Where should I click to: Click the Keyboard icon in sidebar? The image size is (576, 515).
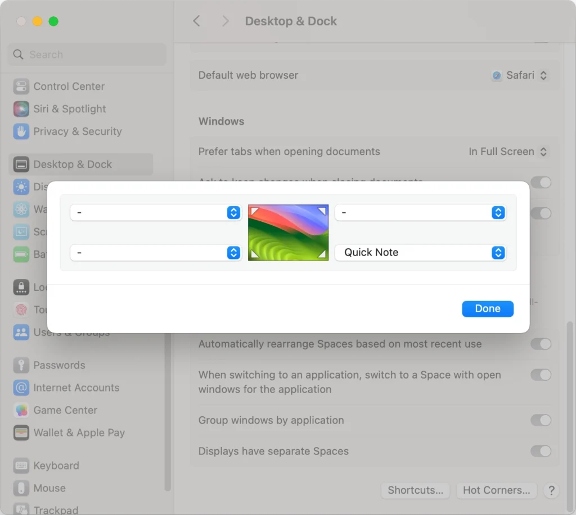pos(21,466)
